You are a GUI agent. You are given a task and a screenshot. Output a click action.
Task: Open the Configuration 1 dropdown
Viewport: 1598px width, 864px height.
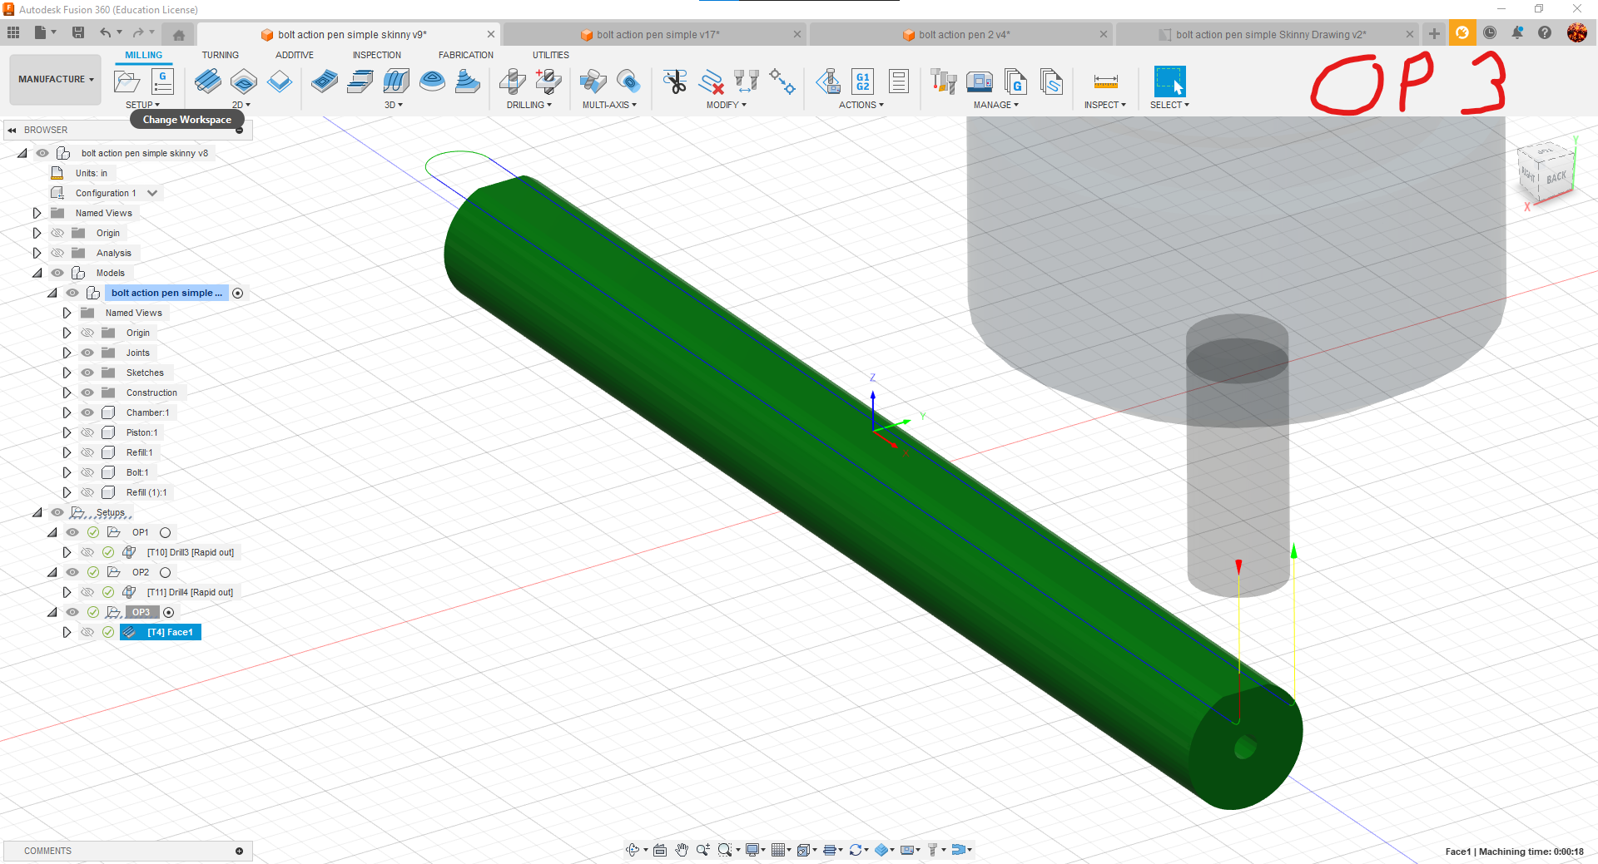[x=153, y=193]
